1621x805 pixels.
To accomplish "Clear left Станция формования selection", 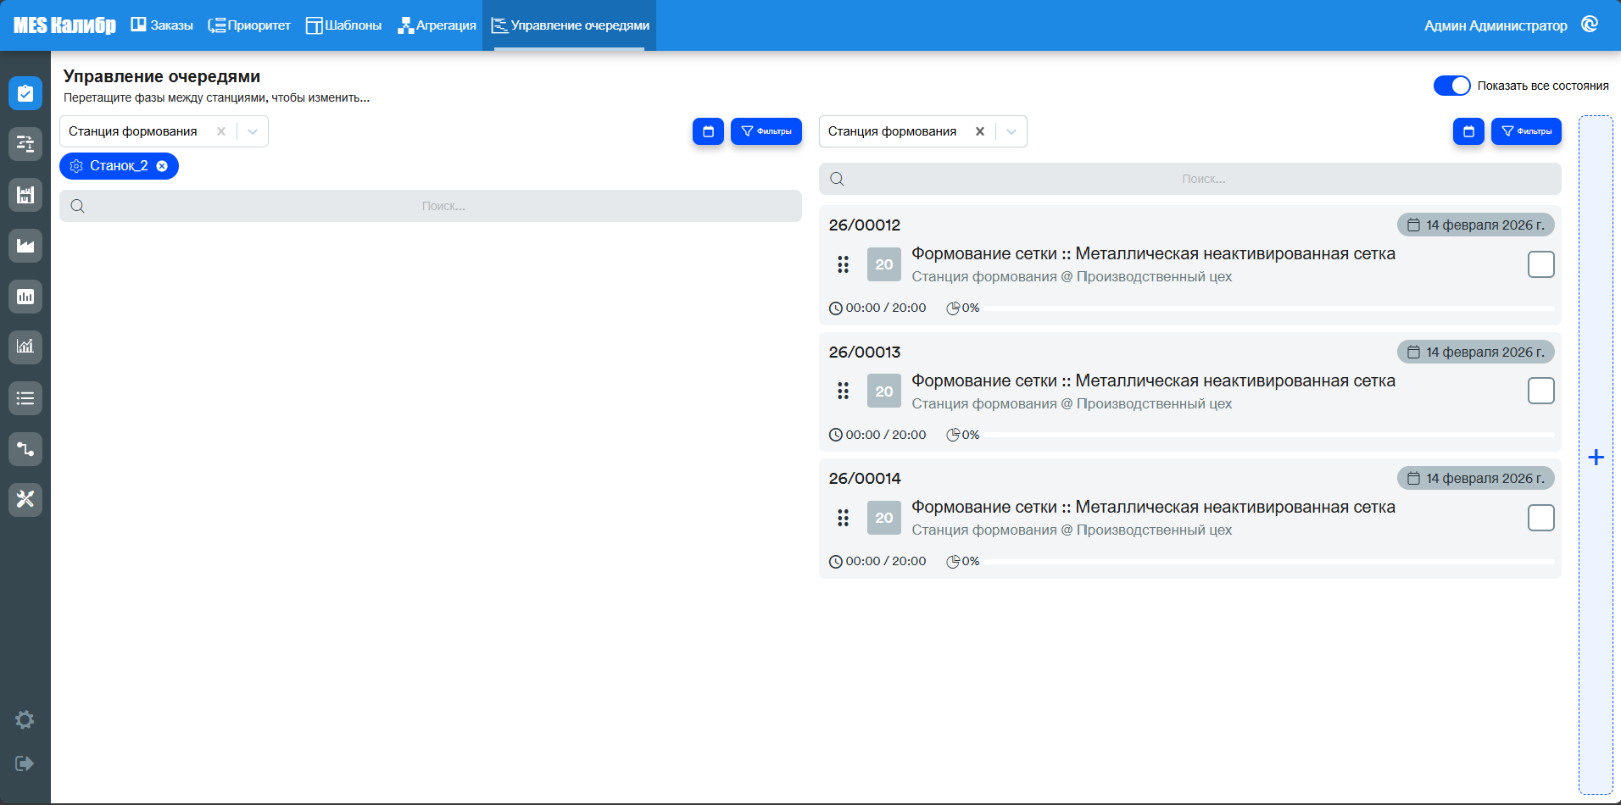I will click(x=221, y=131).
